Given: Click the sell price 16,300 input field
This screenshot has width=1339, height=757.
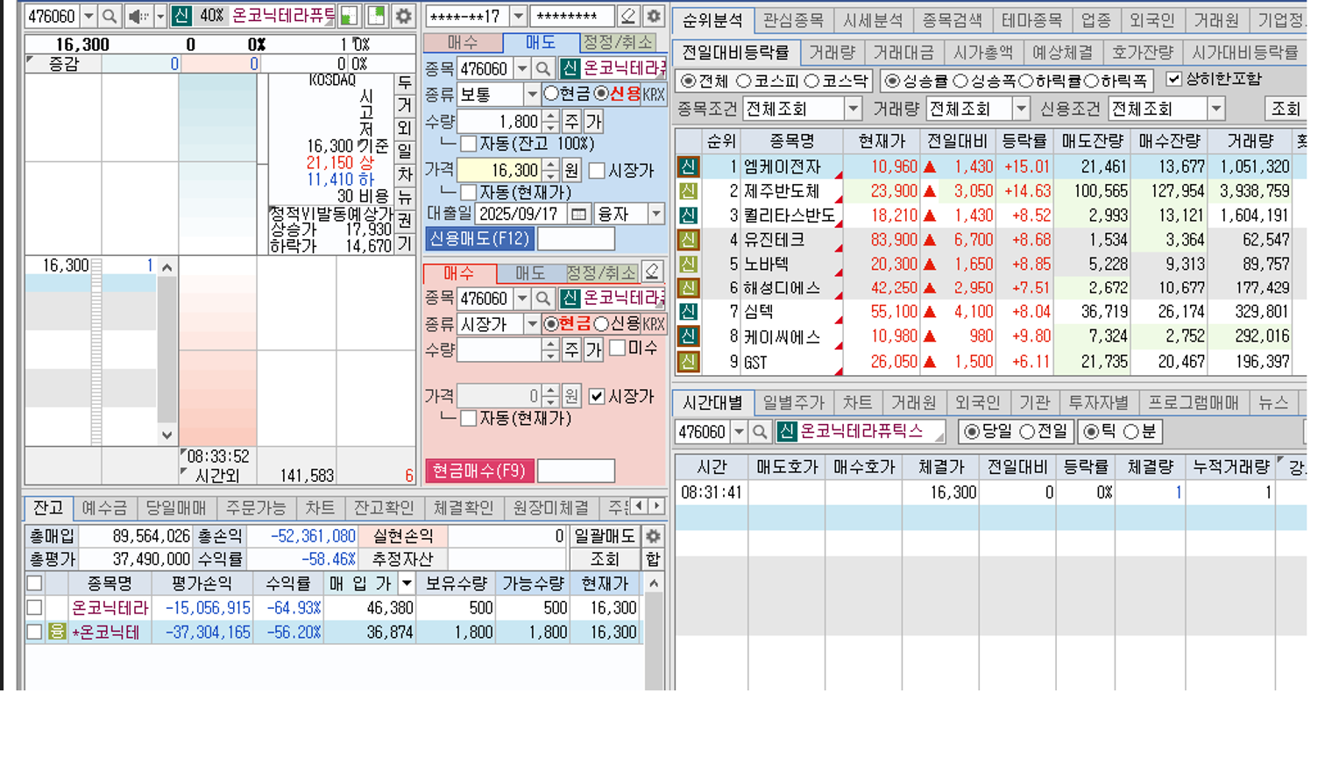Looking at the screenshot, I should tap(499, 170).
